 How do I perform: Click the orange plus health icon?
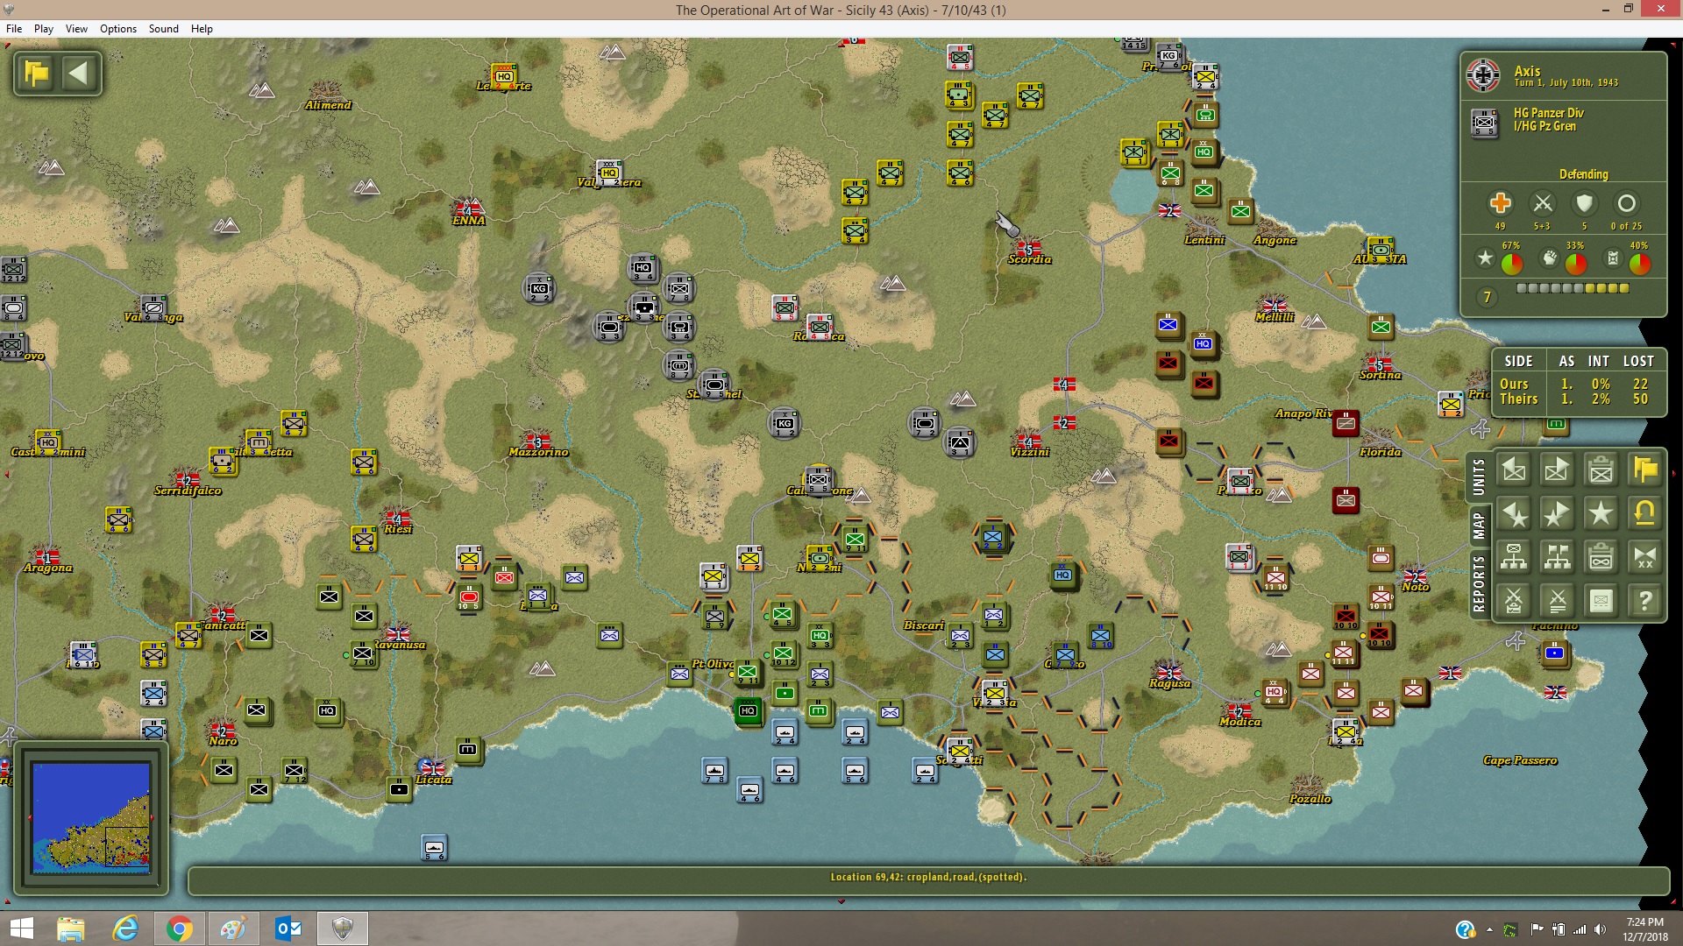point(1500,203)
